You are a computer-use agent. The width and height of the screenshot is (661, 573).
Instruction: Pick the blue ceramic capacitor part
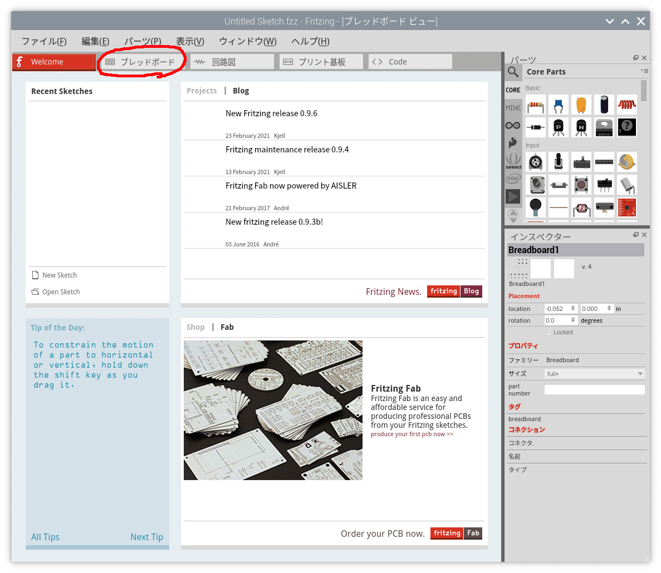coord(559,105)
